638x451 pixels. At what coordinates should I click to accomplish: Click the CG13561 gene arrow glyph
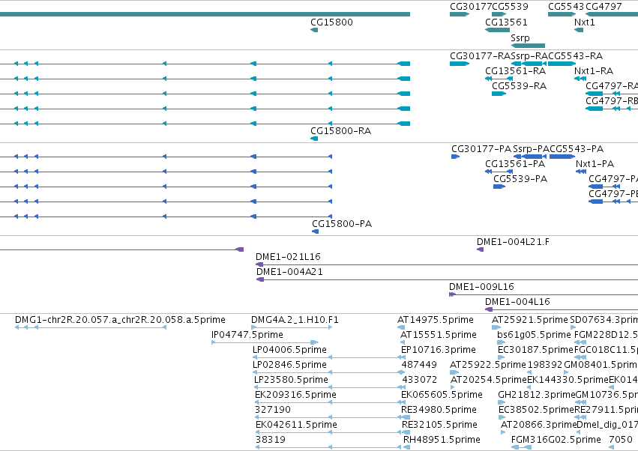(497, 30)
